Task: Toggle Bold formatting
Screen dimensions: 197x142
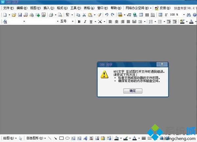Action: (79, 22)
